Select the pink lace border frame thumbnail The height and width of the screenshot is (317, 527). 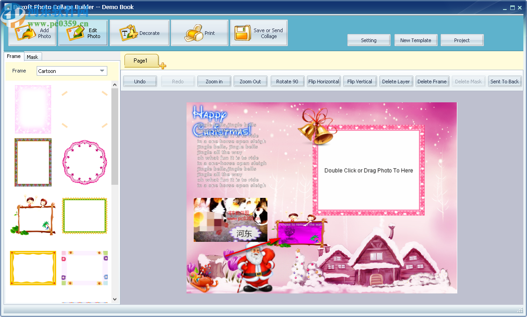pos(33,109)
